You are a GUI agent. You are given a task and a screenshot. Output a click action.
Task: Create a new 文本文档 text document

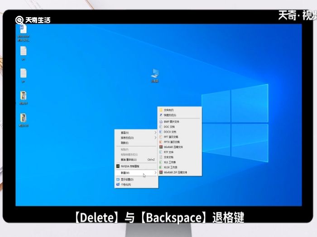coord(179,157)
